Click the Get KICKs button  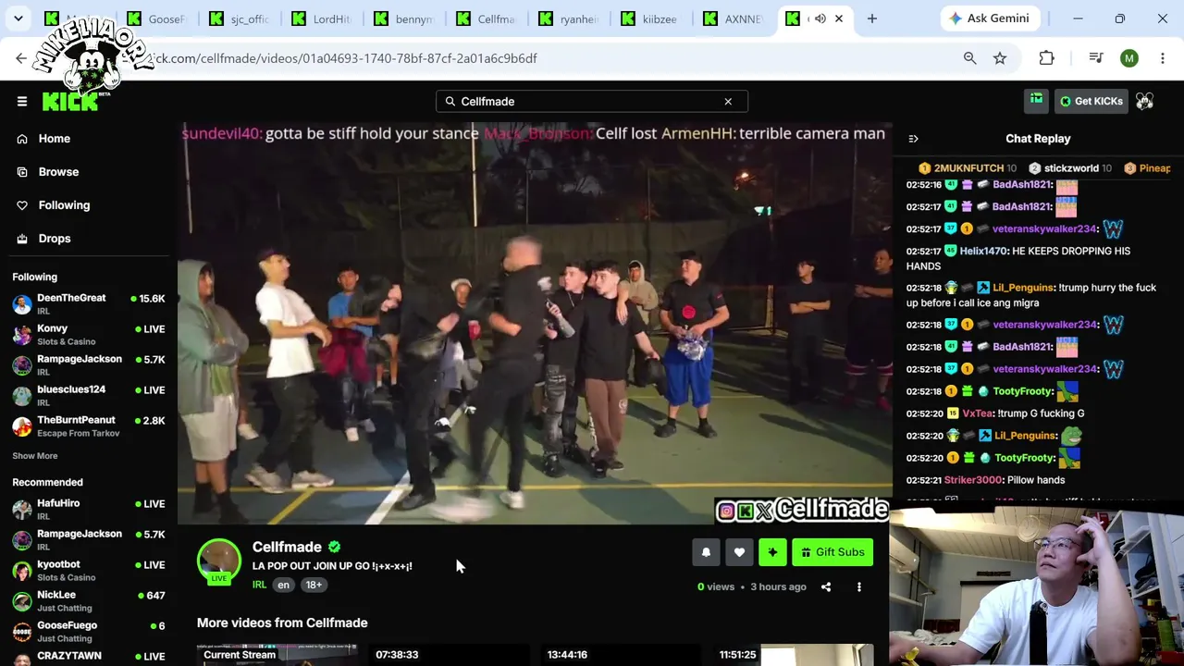1090,101
